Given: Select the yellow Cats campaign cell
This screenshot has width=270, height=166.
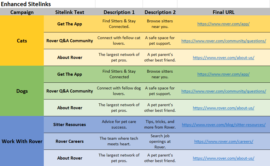Looking at the screenshot, I should coord(22,41).
